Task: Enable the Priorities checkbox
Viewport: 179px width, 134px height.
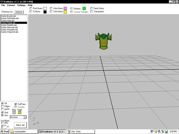Action: (72, 9)
